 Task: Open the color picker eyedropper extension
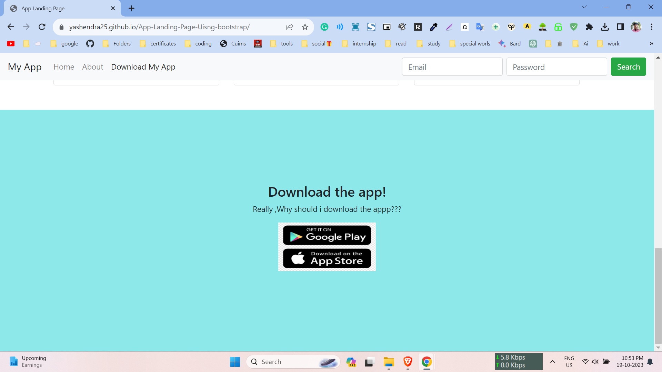tap(433, 27)
